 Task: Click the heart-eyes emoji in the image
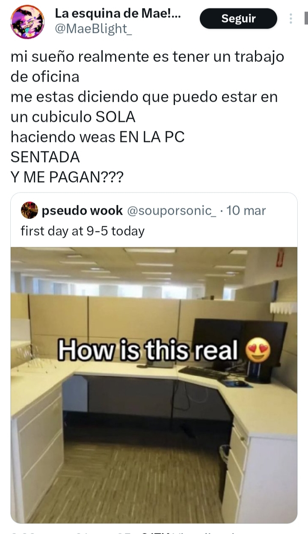pyautogui.click(x=258, y=351)
